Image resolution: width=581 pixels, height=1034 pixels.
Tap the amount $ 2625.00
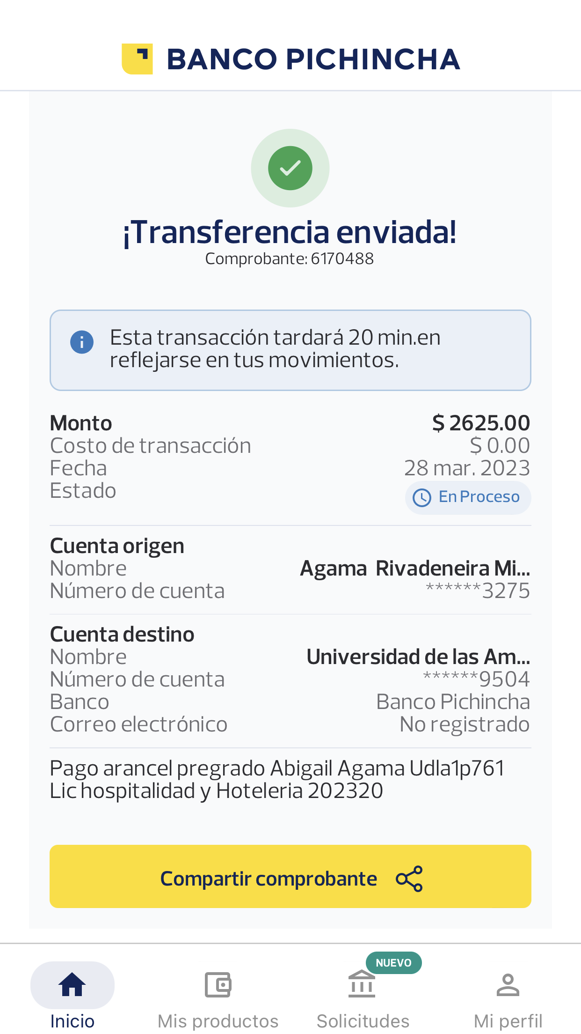(481, 423)
